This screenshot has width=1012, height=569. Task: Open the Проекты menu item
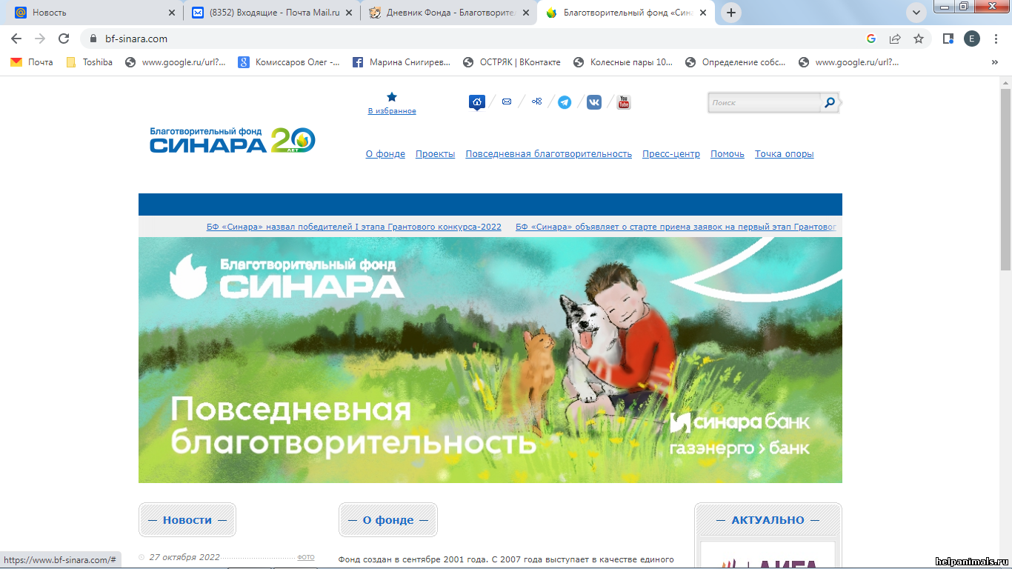click(x=435, y=154)
